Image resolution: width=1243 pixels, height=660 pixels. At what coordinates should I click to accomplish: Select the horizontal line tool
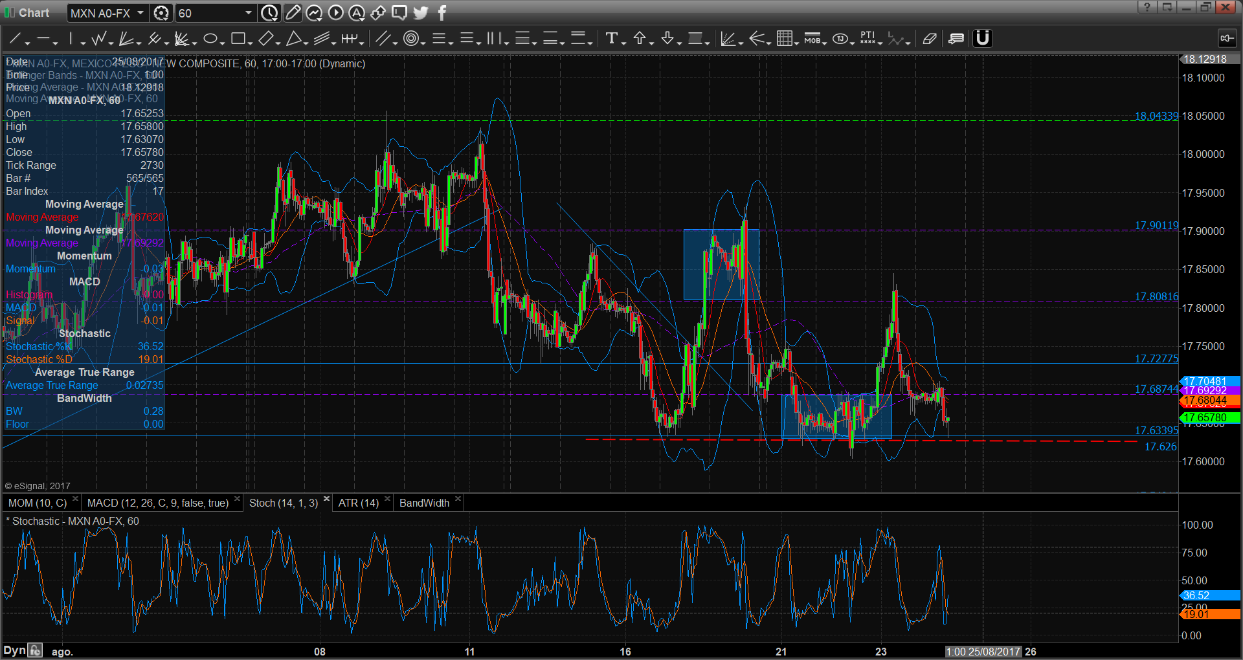[43, 39]
